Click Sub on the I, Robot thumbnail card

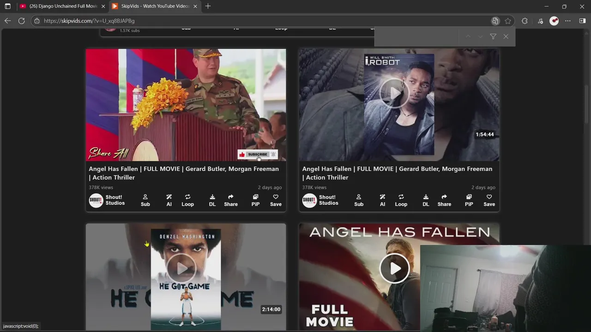pos(359,201)
